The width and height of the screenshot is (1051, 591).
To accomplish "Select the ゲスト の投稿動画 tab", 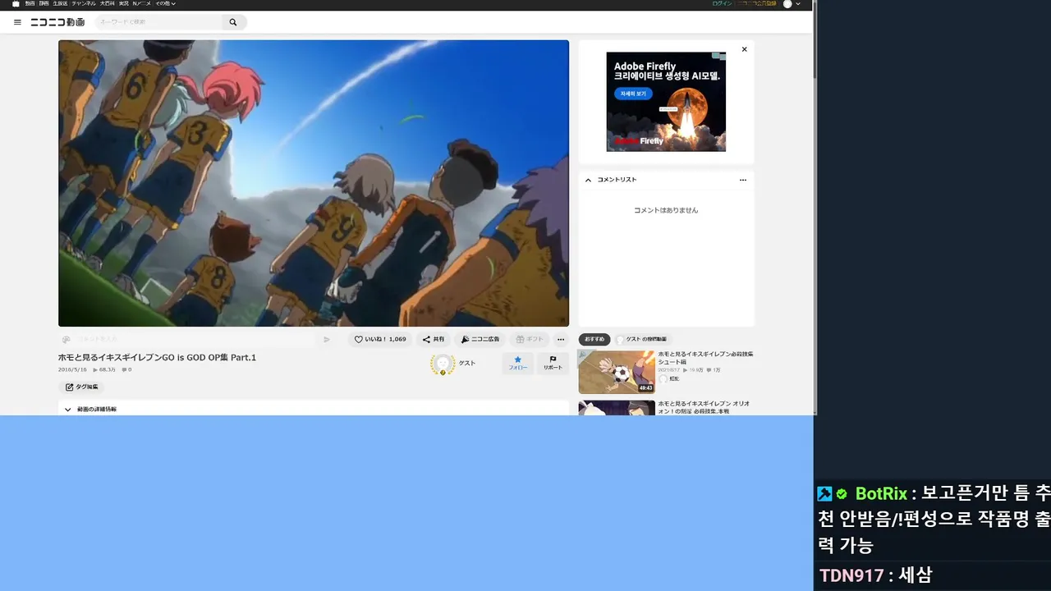I will coord(642,339).
